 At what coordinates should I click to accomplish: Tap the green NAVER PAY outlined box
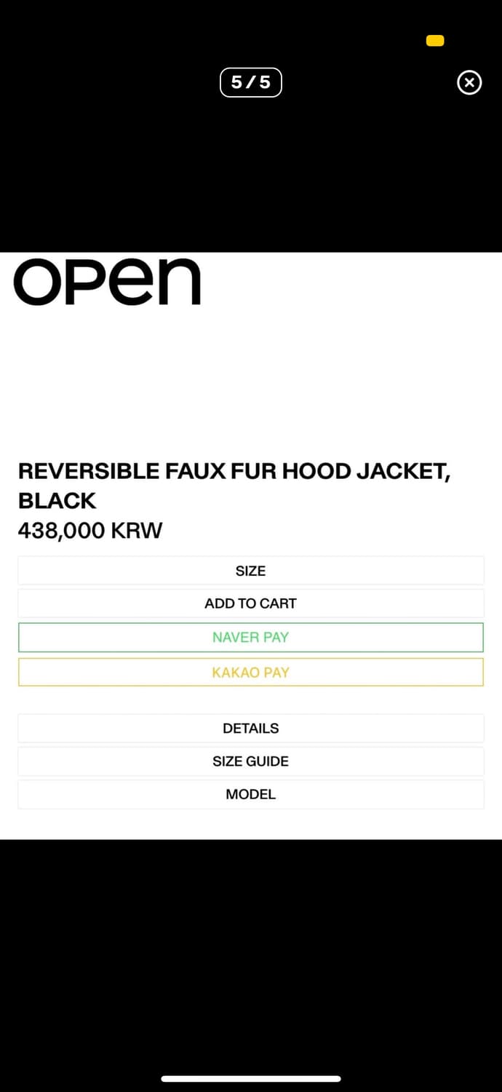(250, 637)
